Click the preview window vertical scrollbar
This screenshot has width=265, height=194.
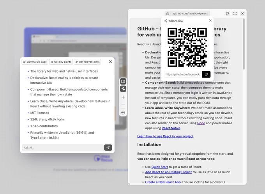(244, 44)
